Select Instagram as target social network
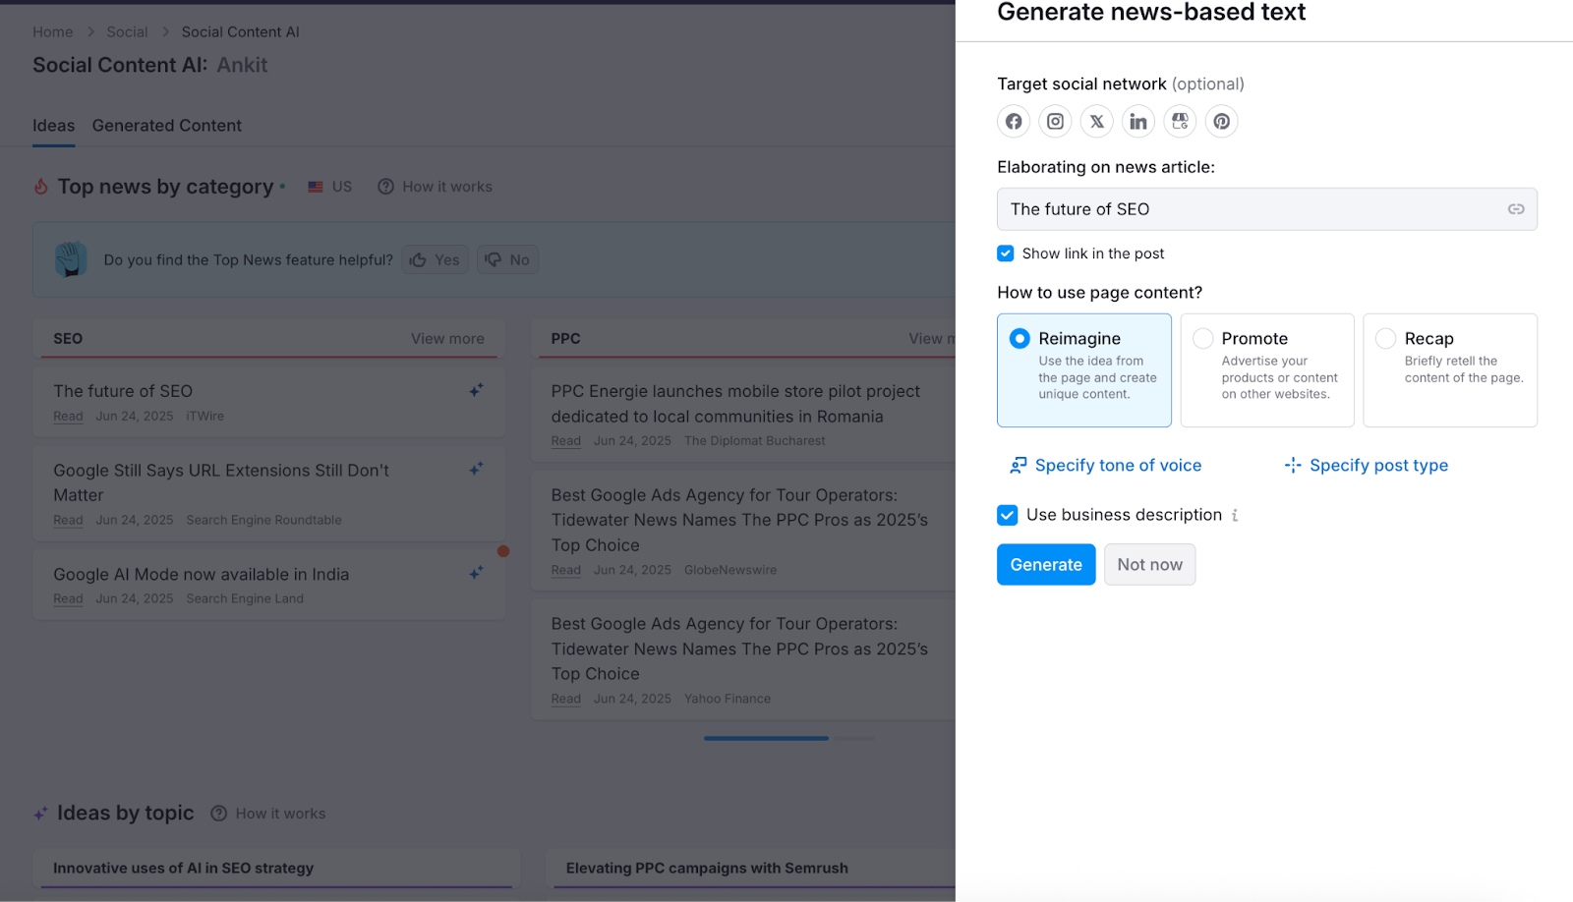The image size is (1573, 902). tap(1055, 122)
